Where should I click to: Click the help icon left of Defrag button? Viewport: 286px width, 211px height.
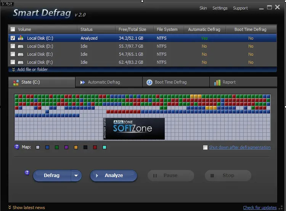pyautogui.click(x=27, y=173)
